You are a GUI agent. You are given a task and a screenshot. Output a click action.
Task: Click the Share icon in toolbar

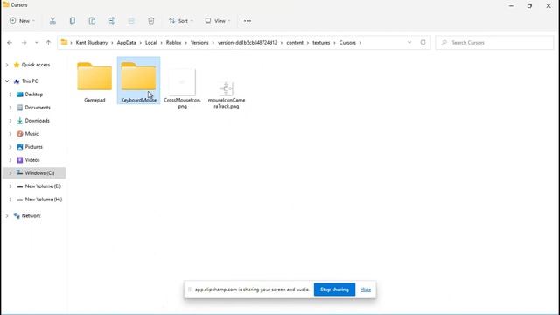pos(131,21)
